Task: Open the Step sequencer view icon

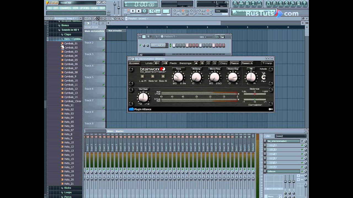Action: tap(241, 4)
